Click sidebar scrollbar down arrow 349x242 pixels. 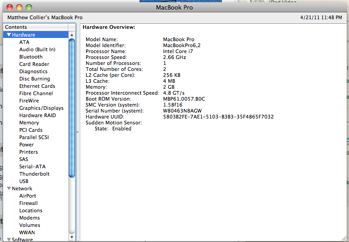click(x=72, y=237)
